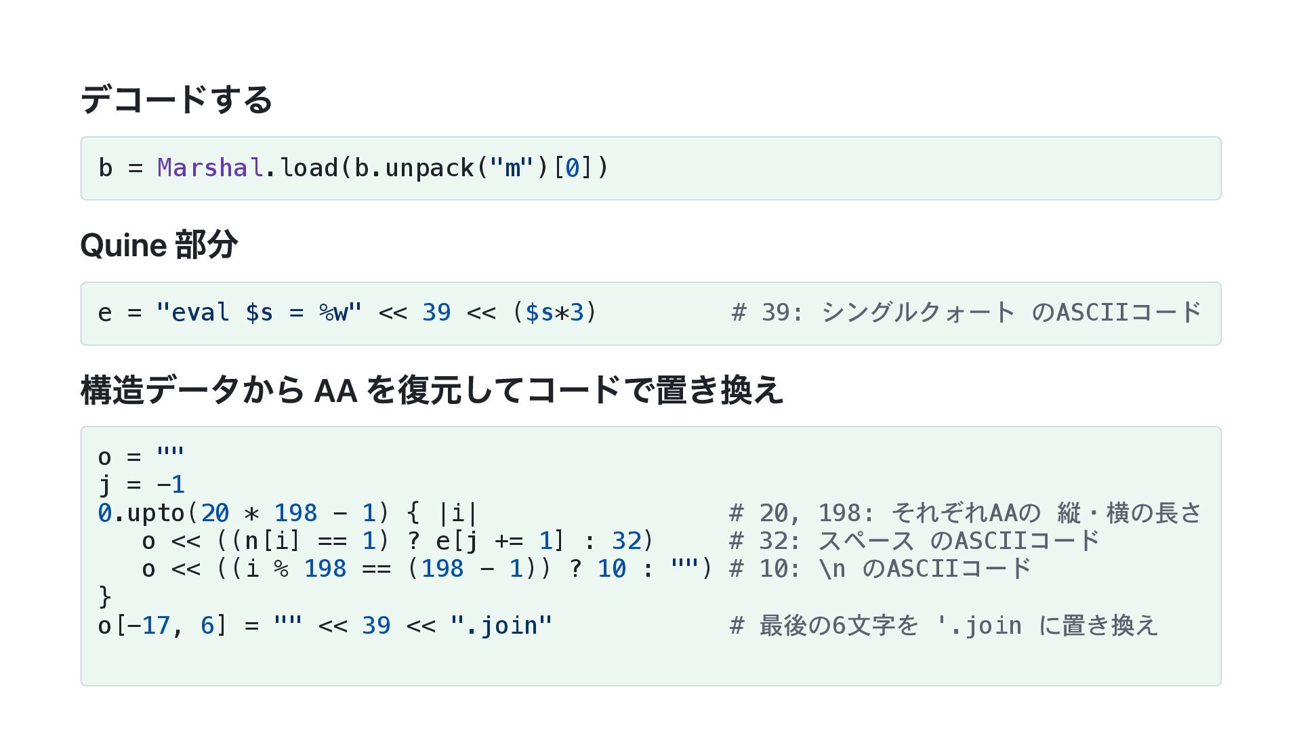Click the シングルクォート ASCII comment
The width and height of the screenshot is (1301, 732).
[966, 312]
